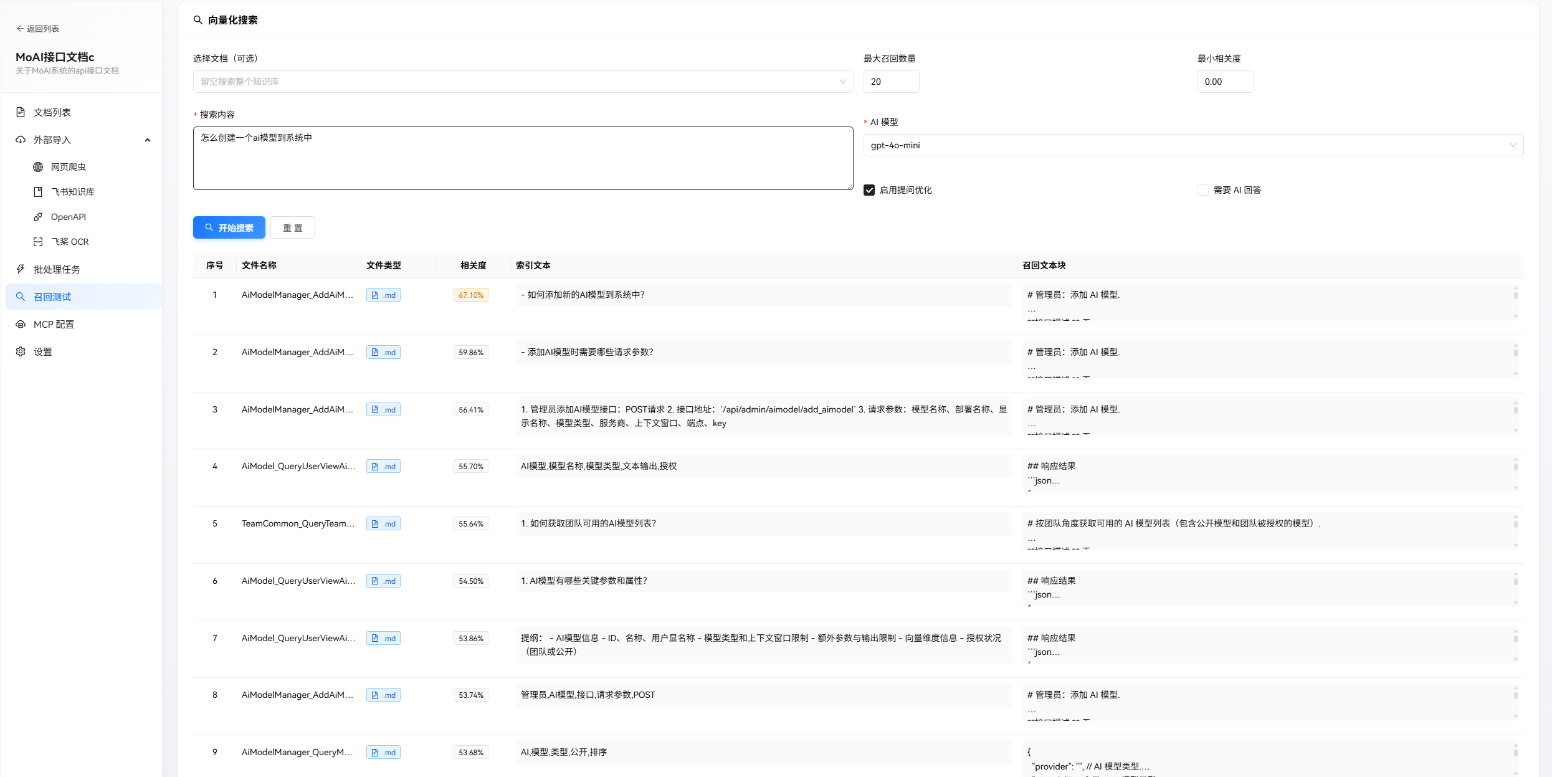Click the 返回列表 back link
The width and height of the screenshot is (1552, 777).
pyautogui.click(x=37, y=29)
